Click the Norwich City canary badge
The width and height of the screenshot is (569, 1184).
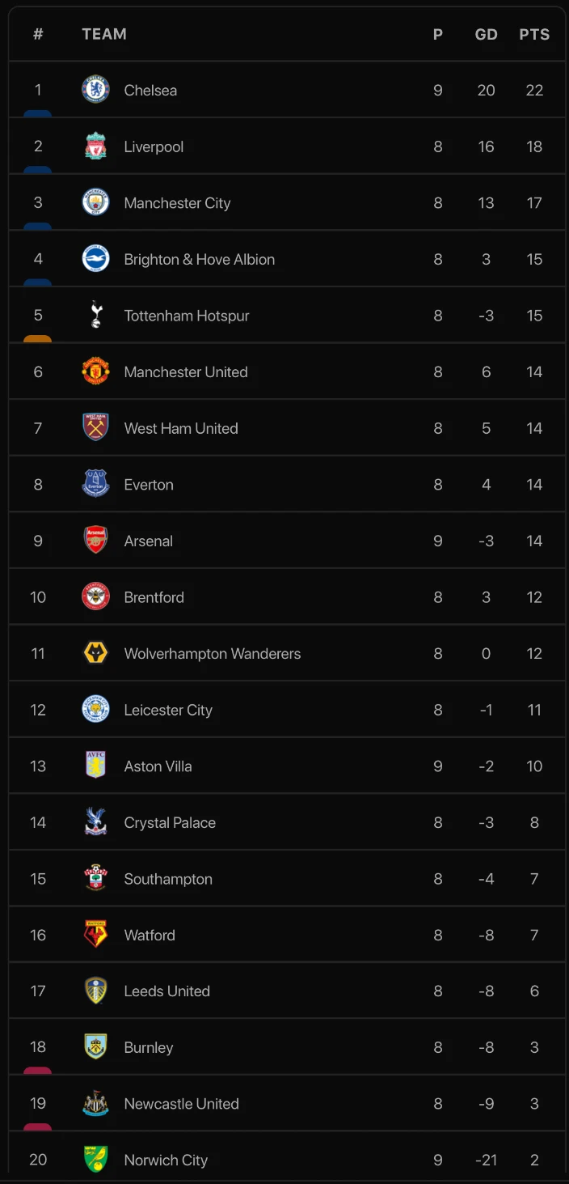tap(95, 1160)
